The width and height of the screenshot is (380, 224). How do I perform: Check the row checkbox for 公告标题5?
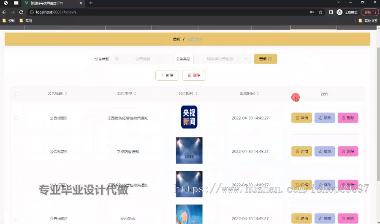[16, 118]
